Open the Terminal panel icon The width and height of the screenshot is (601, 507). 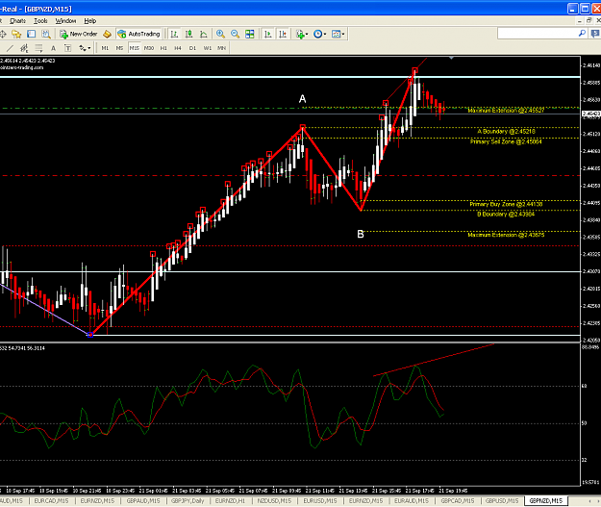(31, 34)
